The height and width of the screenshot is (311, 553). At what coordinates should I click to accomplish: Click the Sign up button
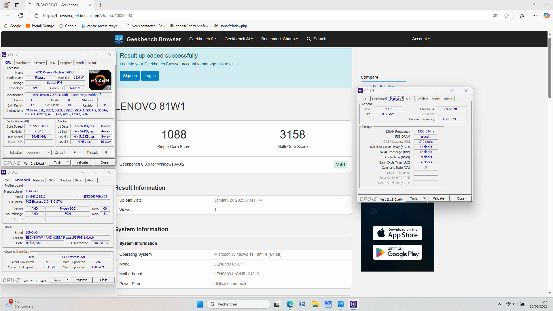point(130,76)
